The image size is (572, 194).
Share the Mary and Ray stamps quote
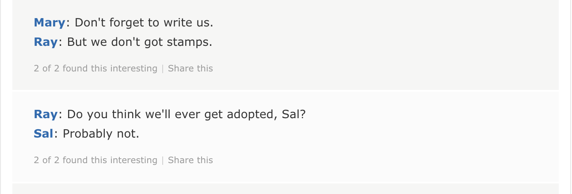coord(190,68)
